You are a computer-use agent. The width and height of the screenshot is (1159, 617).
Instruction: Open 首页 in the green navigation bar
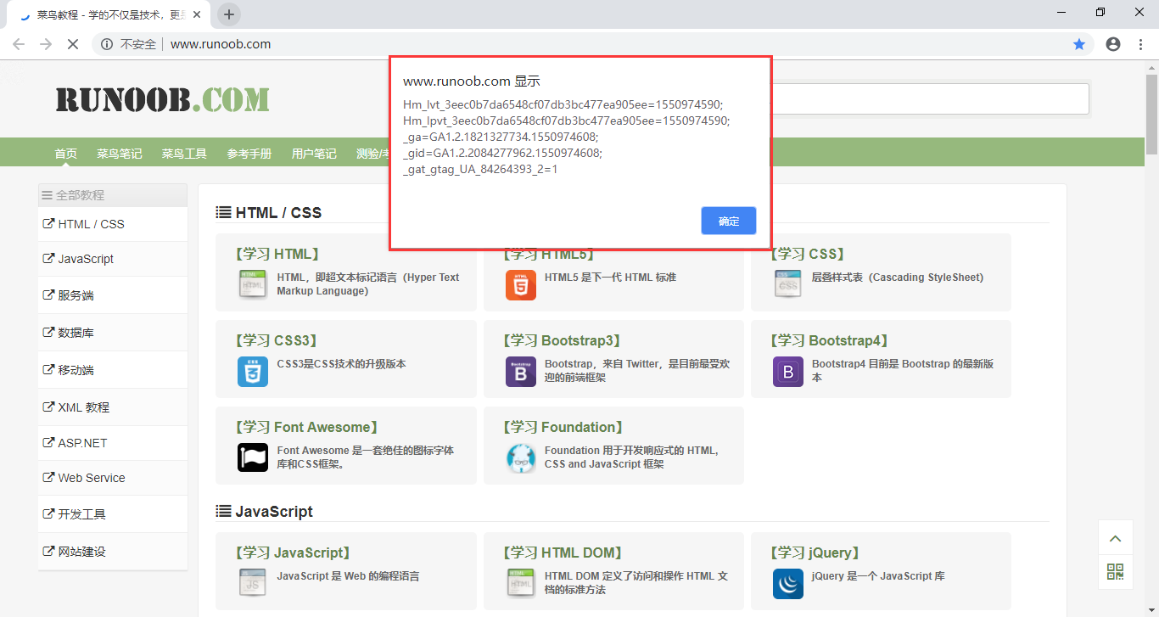tap(66, 154)
